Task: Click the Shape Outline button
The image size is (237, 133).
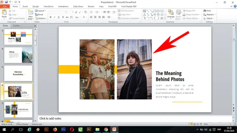Action: tap(191, 15)
